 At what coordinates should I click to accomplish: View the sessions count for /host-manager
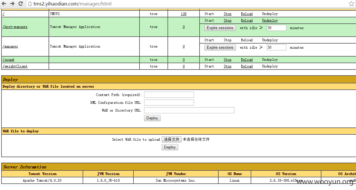pyautogui.click(x=184, y=27)
